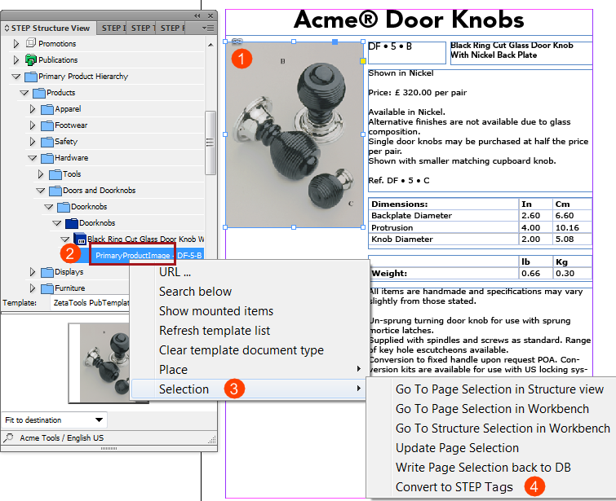Click the Backplate Diameter table cell
616x501 pixels.
pos(444,215)
